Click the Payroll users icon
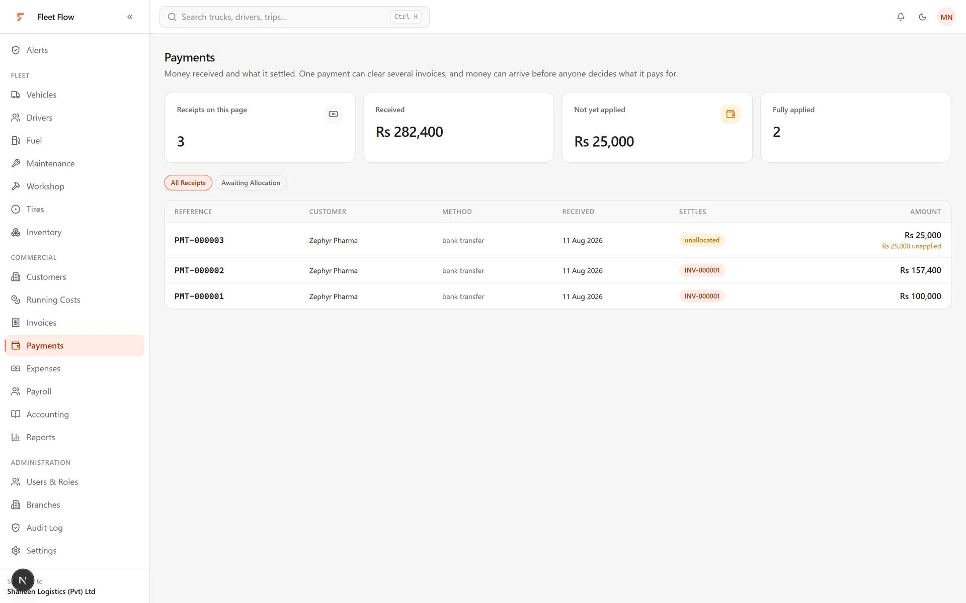Viewport: 966px width, 603px height. coord(16,391)
